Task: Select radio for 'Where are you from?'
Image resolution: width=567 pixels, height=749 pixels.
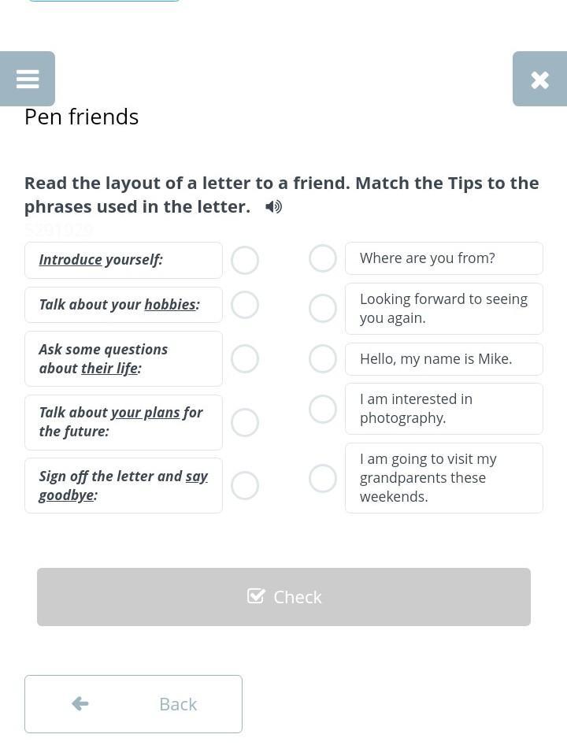Action: 323,258
